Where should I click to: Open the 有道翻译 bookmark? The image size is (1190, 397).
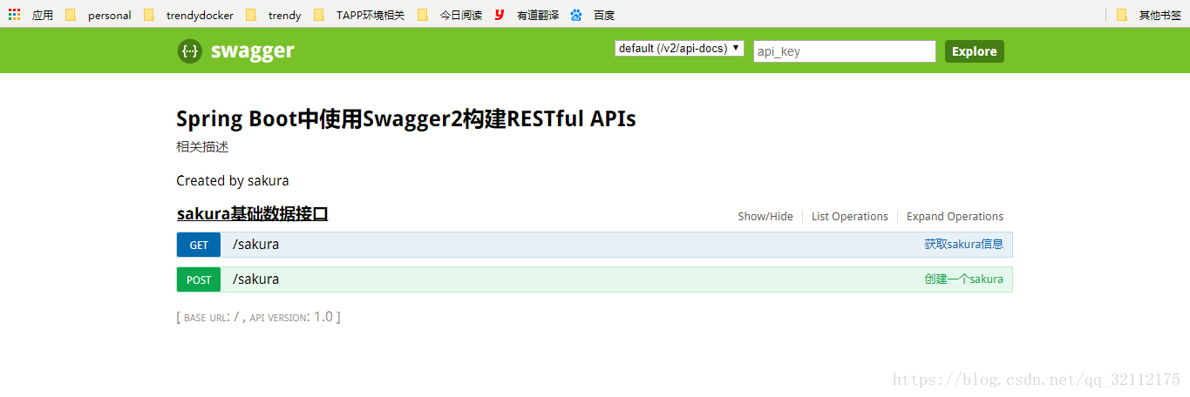(527, 15)
